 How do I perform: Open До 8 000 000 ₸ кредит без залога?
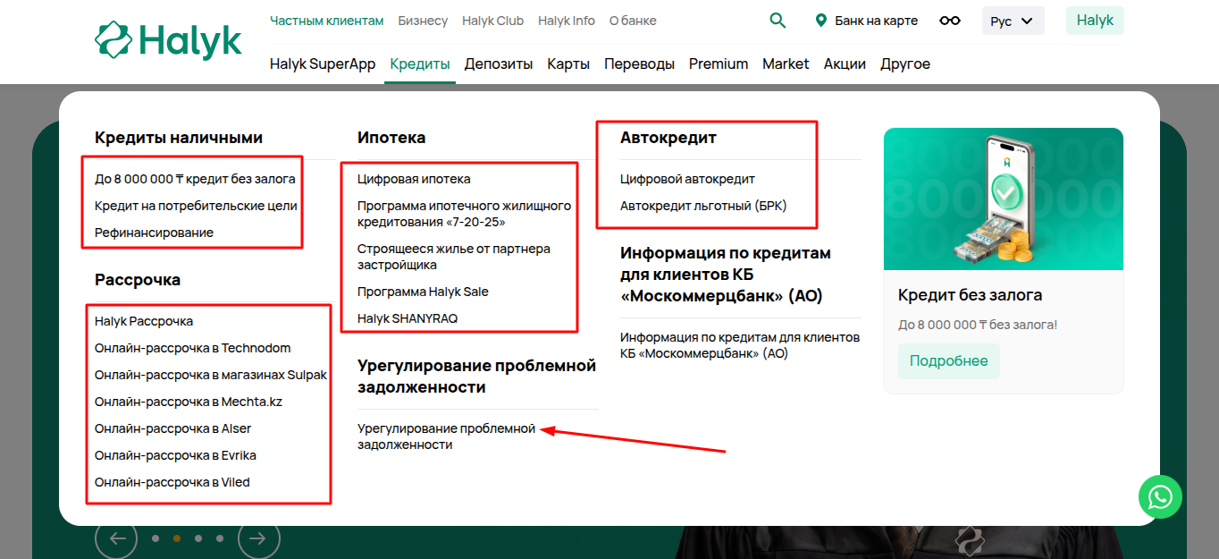195,179
